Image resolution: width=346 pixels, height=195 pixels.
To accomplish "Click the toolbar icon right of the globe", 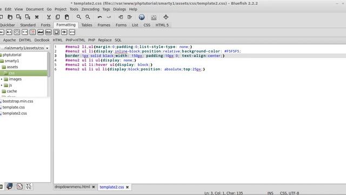I will click(x=154, y=17).
